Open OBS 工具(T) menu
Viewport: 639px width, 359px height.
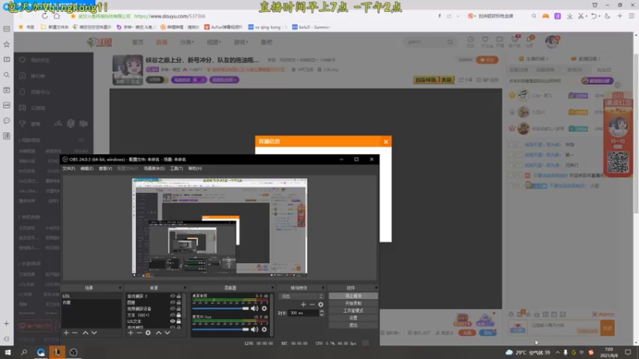coord(177,168)
